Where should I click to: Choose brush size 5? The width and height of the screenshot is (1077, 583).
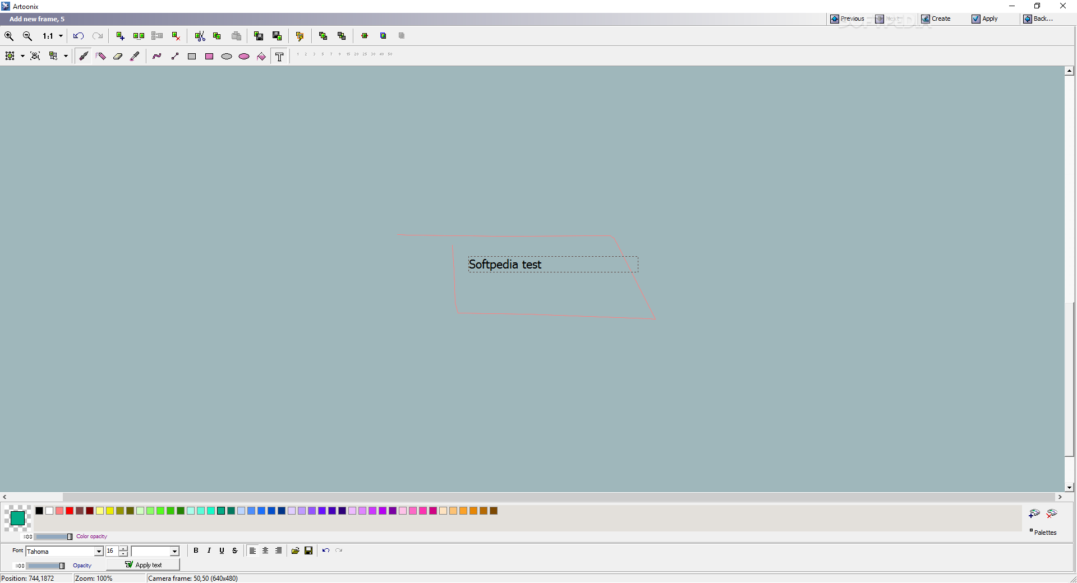(323, 54)
